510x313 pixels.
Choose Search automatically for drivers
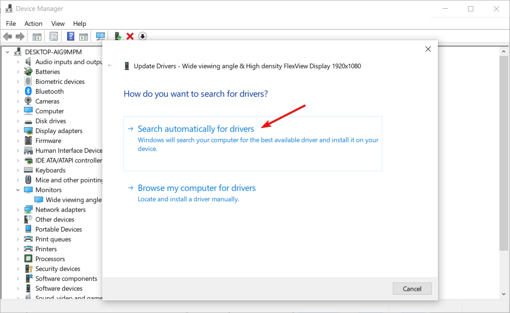click(x=253, y=144)
